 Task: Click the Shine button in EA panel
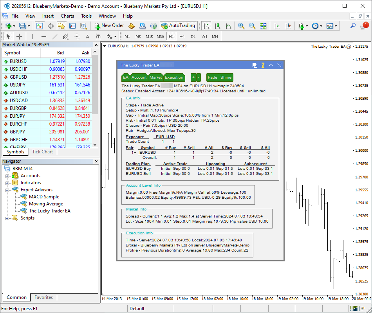coord(226,77)
